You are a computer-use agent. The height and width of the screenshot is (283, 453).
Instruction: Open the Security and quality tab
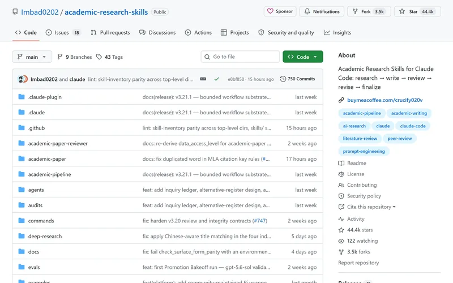click(286, 32)
